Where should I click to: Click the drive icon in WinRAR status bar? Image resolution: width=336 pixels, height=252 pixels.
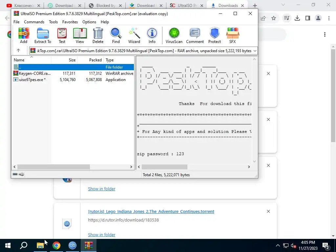15,174
